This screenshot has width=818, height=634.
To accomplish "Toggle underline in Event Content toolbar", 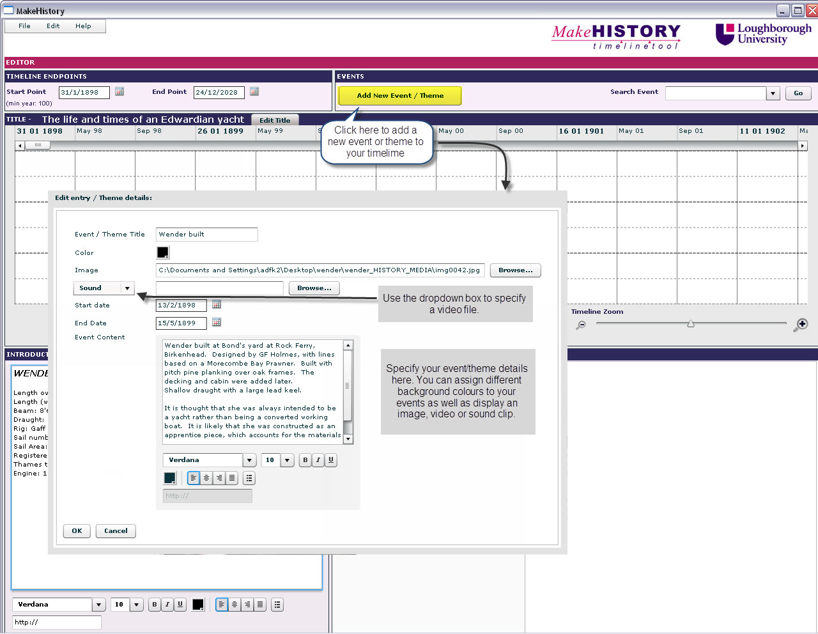I will click(331, 460).
